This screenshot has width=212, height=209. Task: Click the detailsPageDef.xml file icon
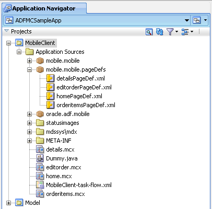point(50,78)
